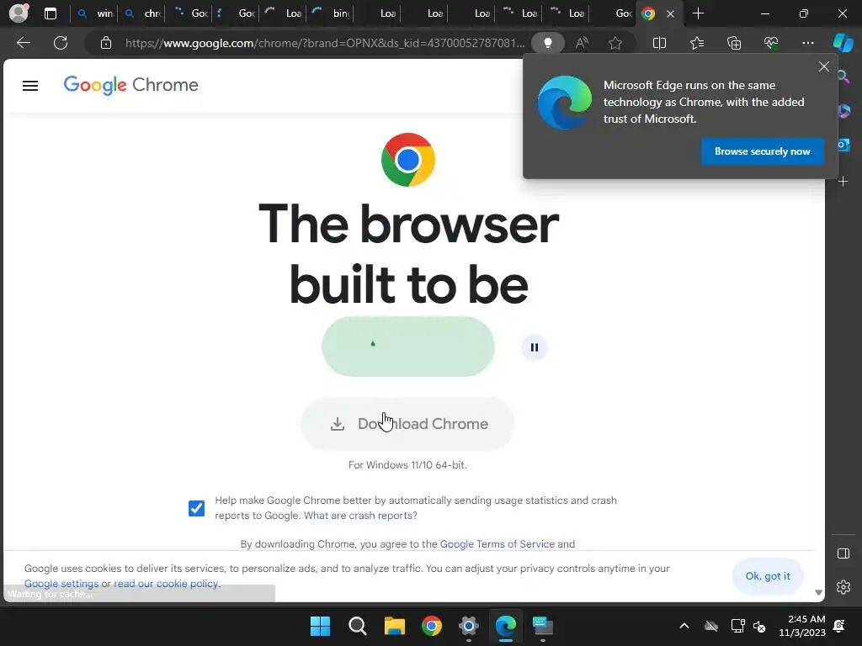Open Settings and more ellipsis menu
This screenshot has height=646, width=862.
807,43
